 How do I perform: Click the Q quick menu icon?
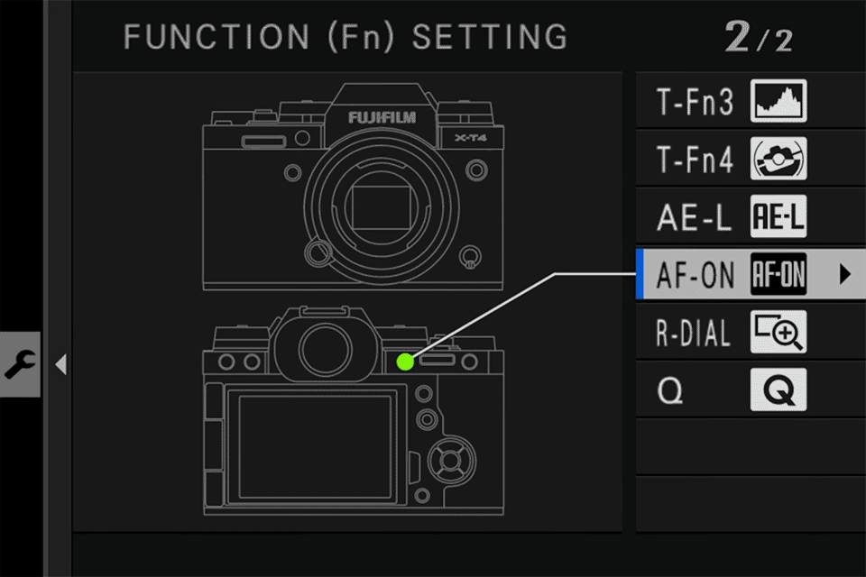click(x=778, y=390)
